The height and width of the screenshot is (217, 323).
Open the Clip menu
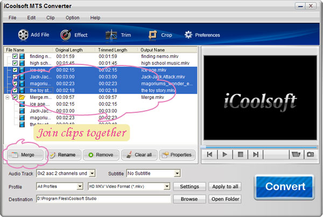(x=51, y=18)
